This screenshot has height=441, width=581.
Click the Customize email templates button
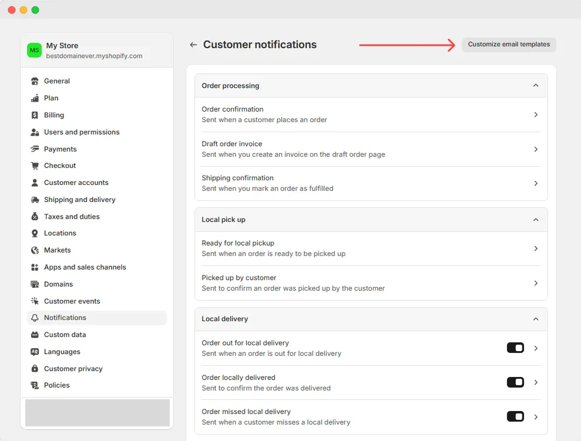tap(508, 45)
